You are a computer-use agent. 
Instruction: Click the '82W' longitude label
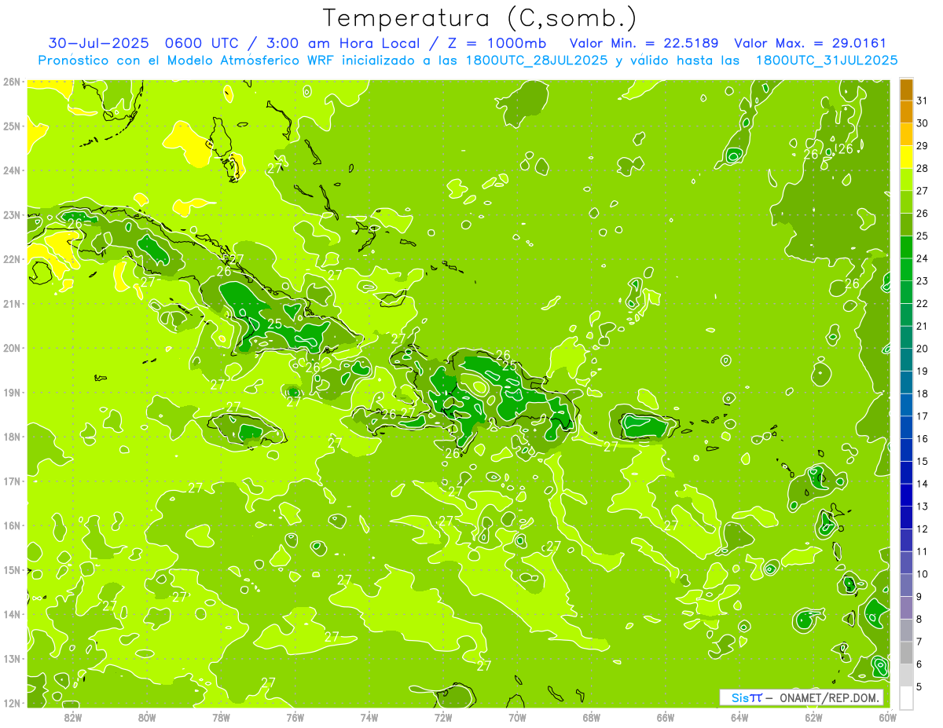(x=72, y=717)
